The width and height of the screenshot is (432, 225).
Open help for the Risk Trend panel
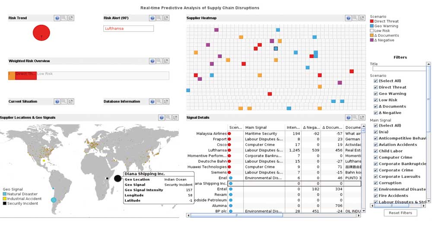[57, 18]
